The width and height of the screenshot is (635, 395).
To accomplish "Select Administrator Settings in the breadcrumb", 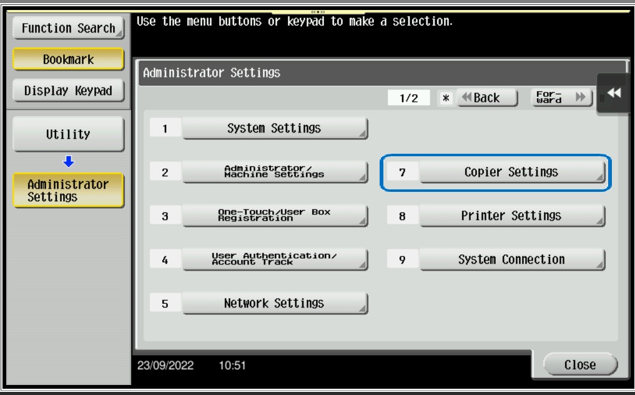I will pos(69,191).
